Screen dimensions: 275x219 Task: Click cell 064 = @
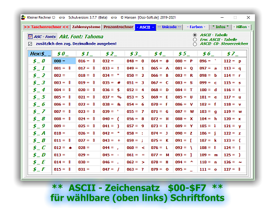[x=161, y=61]
